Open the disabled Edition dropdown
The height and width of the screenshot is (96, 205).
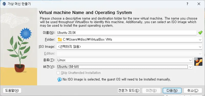(x=200, y=54)
